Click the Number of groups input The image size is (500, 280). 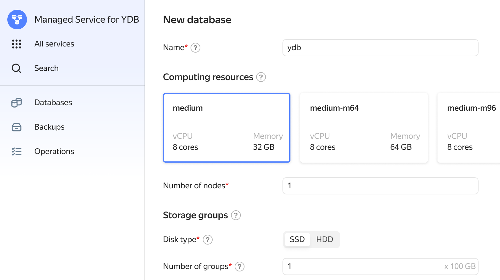tap(380, 267)
